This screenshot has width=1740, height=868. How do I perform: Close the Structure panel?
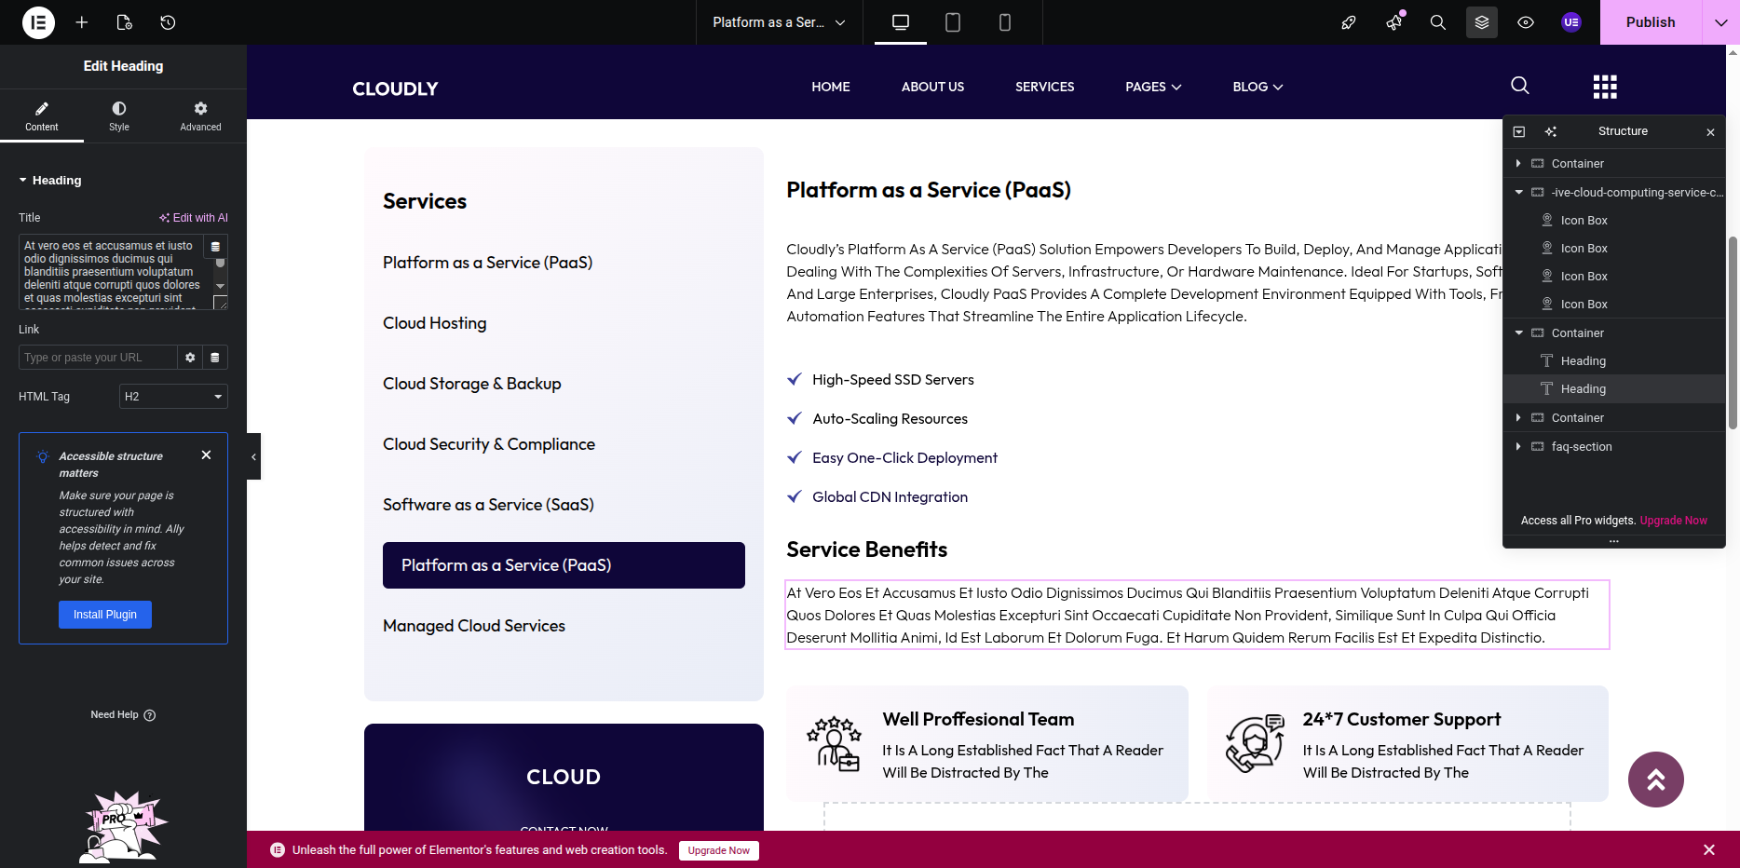click(1710, 132)
